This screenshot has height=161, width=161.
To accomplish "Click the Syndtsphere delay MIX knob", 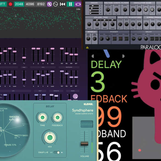I will tap(50, 138).
